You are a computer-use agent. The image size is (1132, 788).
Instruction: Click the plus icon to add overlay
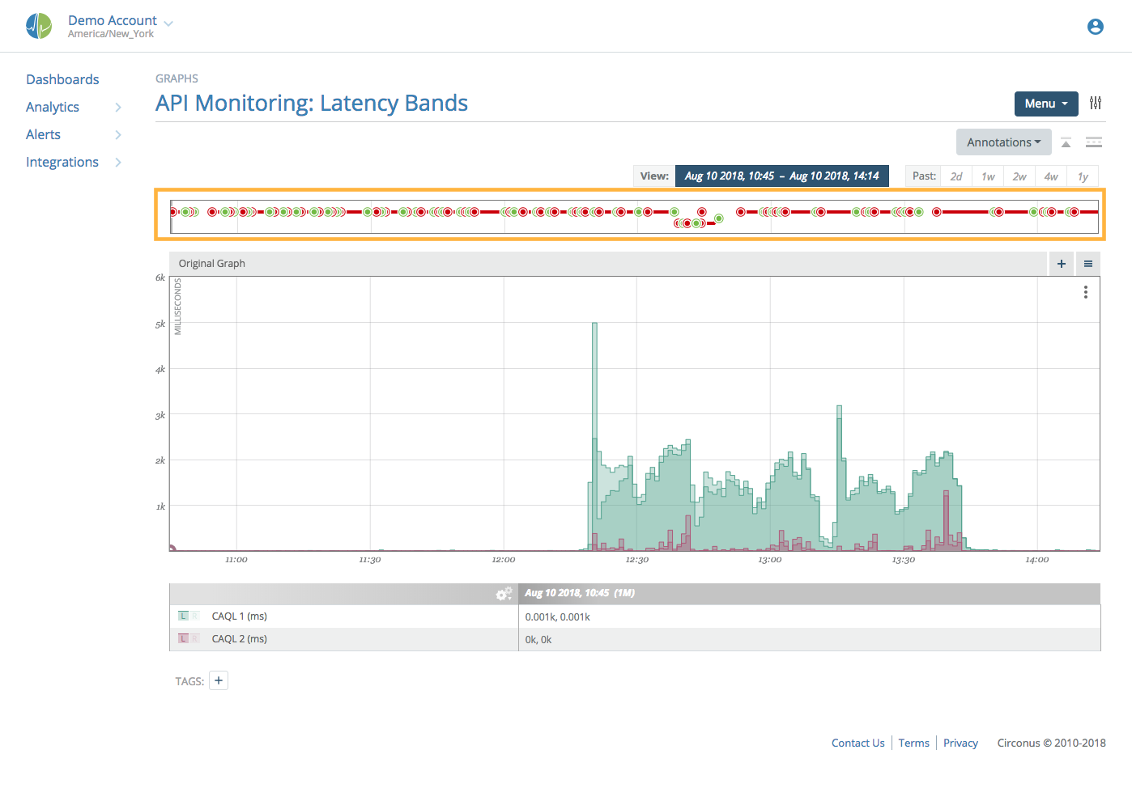point(1061,263)
